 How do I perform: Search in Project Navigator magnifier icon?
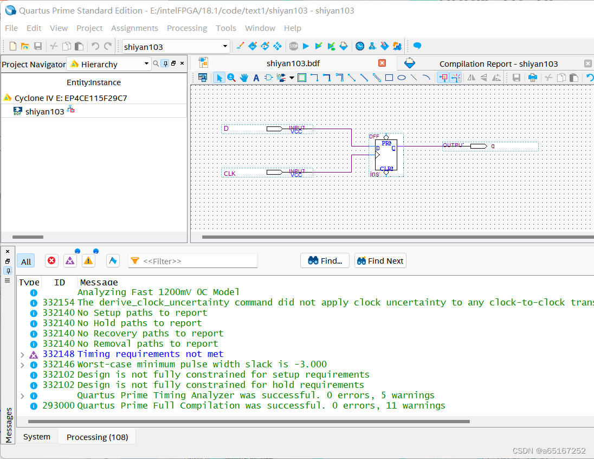(156, 63)
